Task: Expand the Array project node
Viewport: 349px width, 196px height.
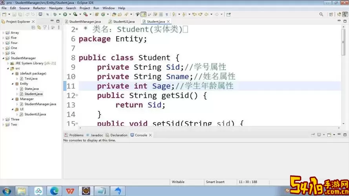Action: tap(4, 33)
